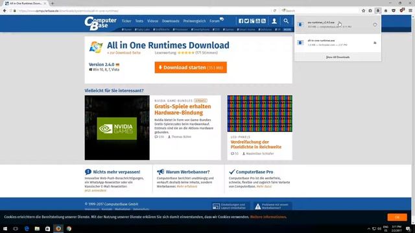Open the bookmarks library icon
The image size is (415, 233).
click(x=370, y=10)
